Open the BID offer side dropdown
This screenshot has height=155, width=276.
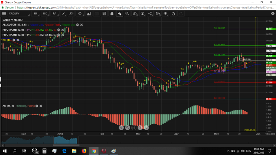pos(45,13)
